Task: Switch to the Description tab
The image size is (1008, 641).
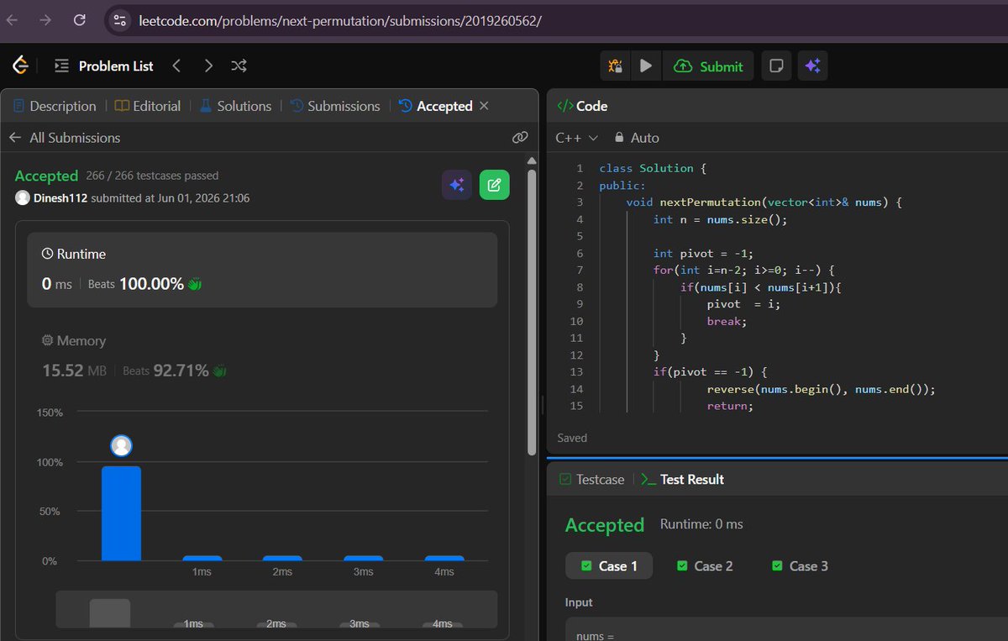Action: [55, 106]
